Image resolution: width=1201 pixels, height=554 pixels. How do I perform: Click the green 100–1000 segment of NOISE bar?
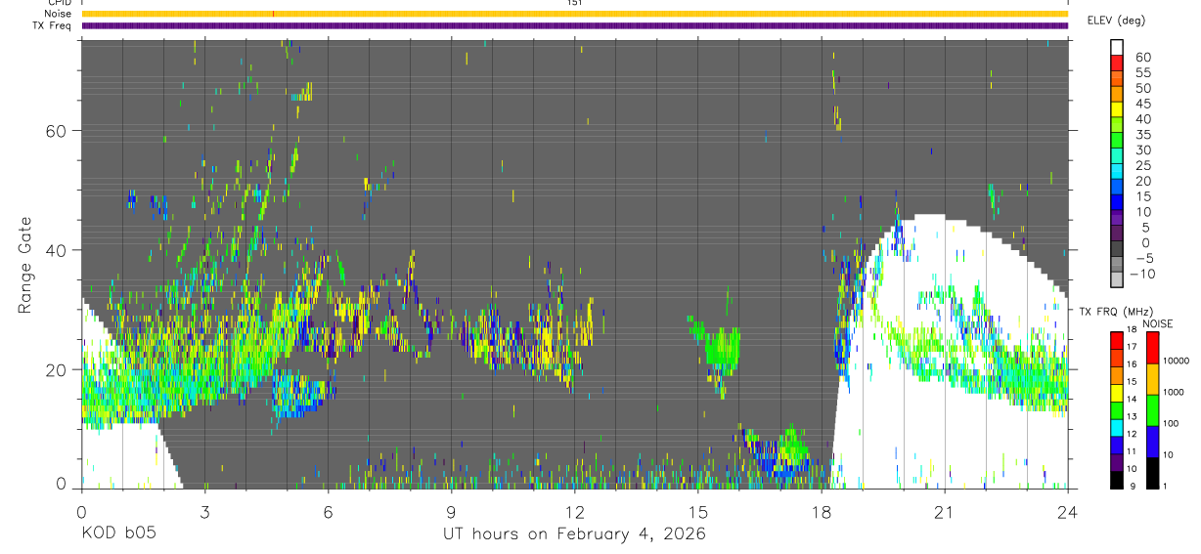point(1152,410)
